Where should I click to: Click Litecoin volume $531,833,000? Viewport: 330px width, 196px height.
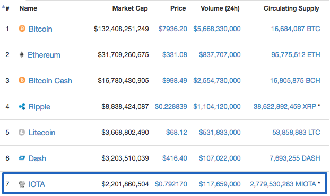pyautogui.click(x=220, y=132)
